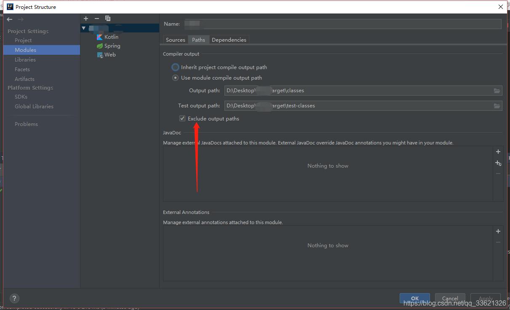Screen dimensions: 510x310
Task: Remove the selected module with the minus icon
Action: [x=97, y=19]
